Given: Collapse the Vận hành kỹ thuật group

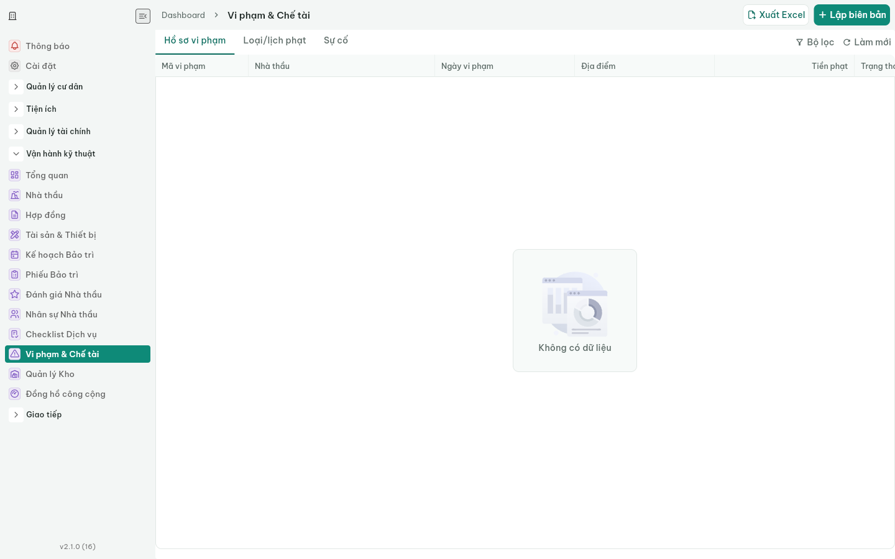Looking at the screenshot, I should point(16,154).
